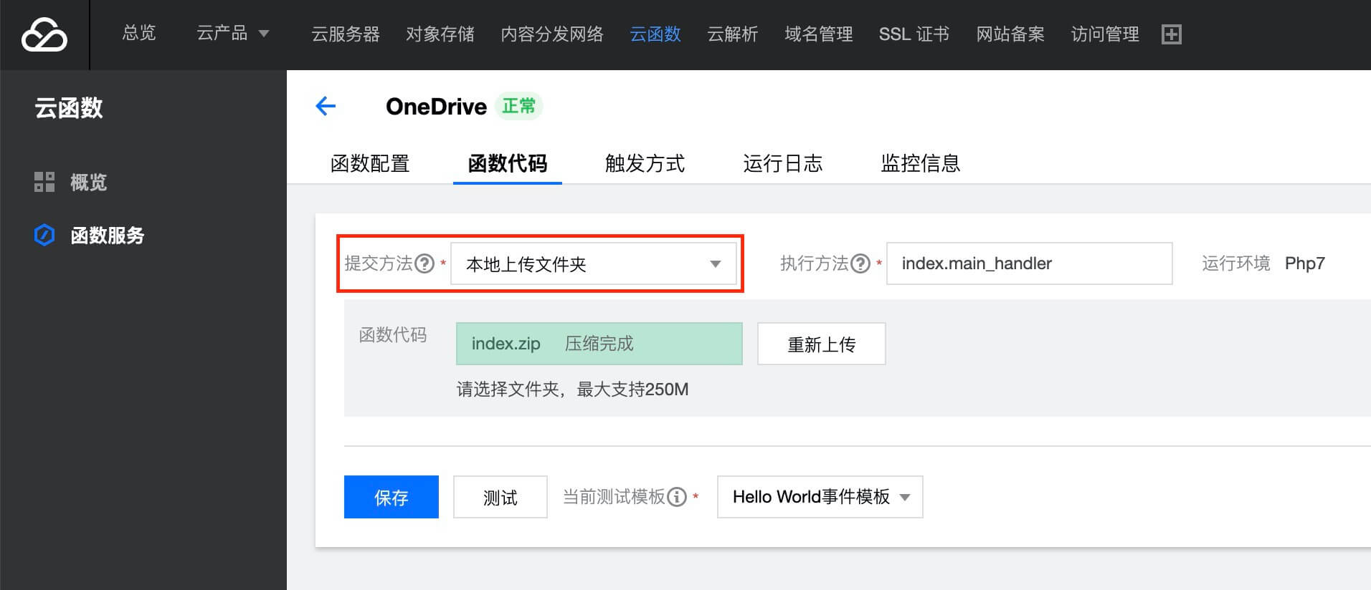The height and width of the screenshot is (590, 1371).
Task: Click help icon next to 执行方法
Action: (860, 263)
